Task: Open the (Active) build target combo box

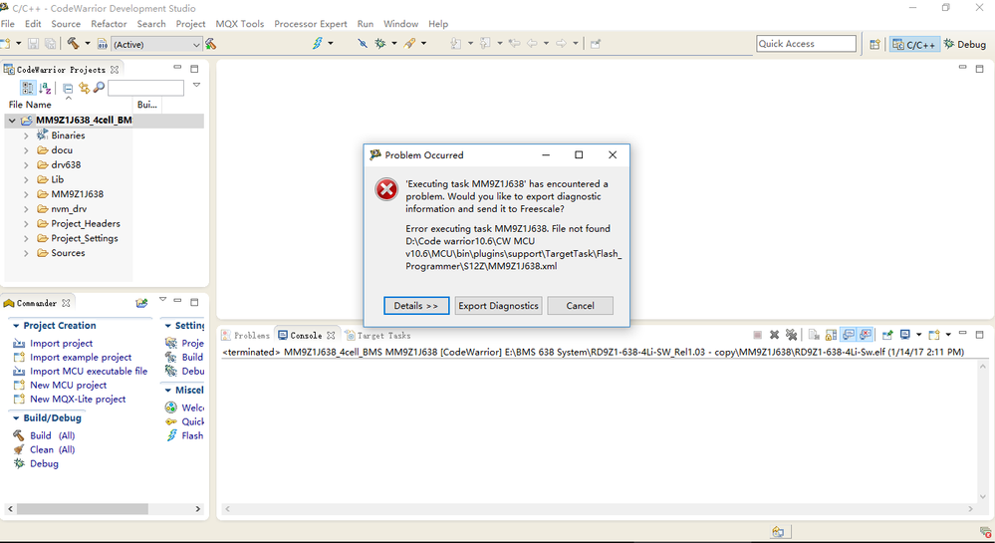Action: point(156,44)
